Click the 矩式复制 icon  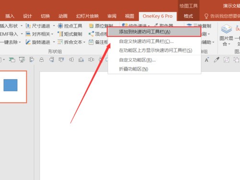click(60, 34)
